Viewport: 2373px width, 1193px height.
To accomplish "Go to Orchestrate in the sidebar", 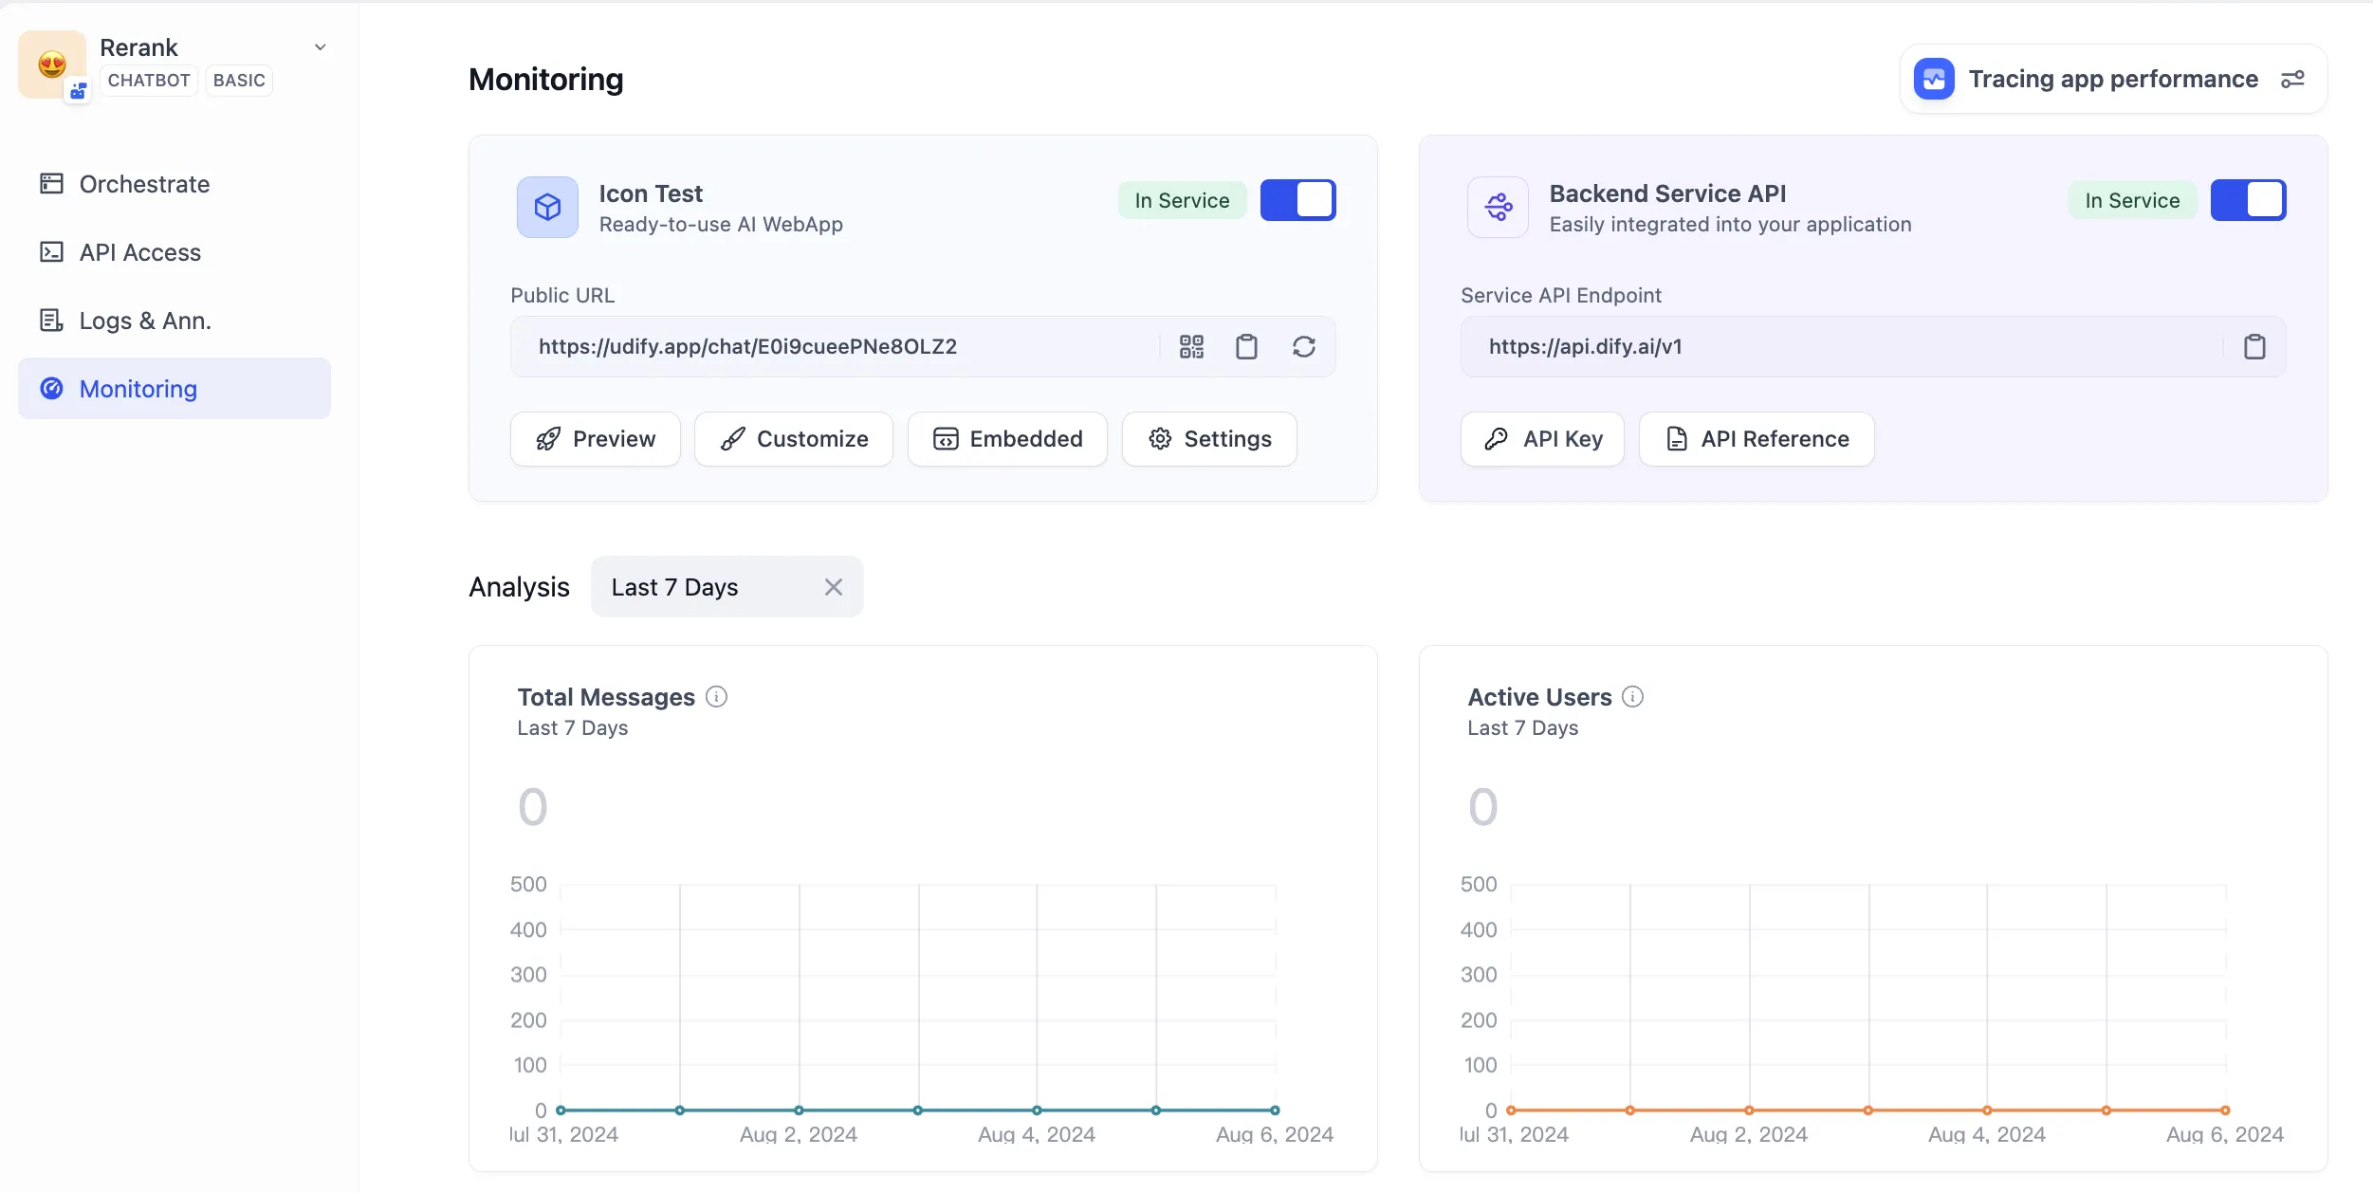I will (144, 184).
